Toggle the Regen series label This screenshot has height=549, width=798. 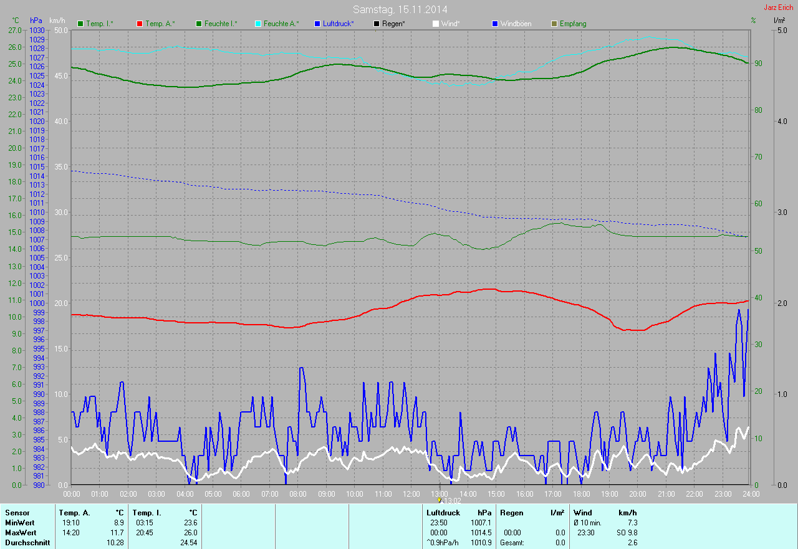click(x=393, y=24)
